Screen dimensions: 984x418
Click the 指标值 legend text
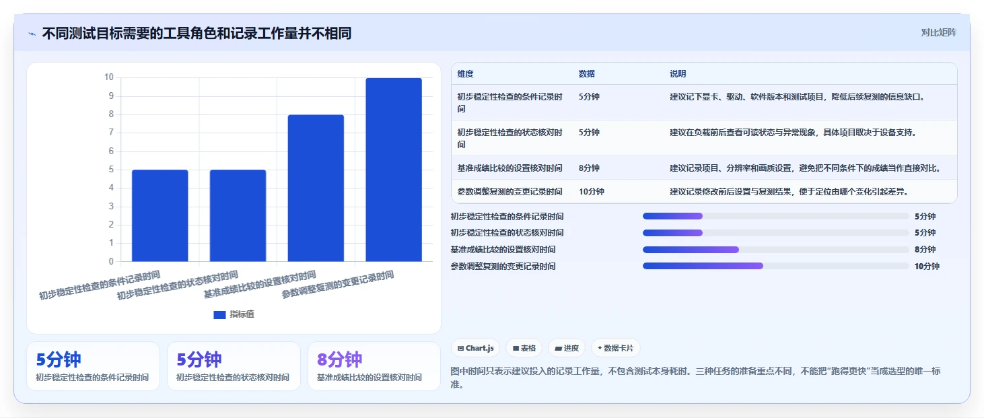[x=242, y=314]
